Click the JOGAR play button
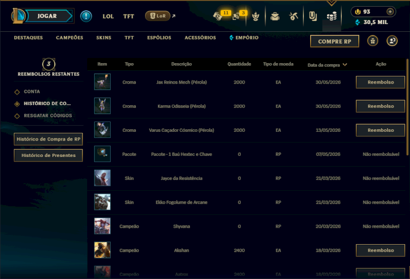 pos(47,16)
